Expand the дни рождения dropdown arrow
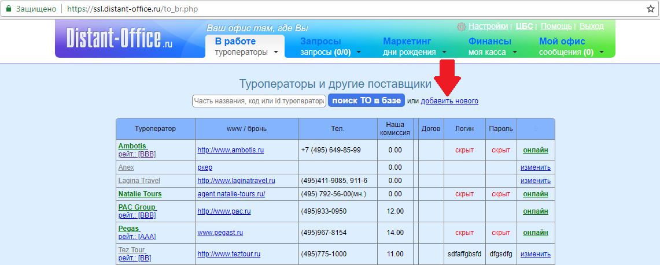Screen dimensions: 660x265 pyautogui.click(x=444, y=53)
